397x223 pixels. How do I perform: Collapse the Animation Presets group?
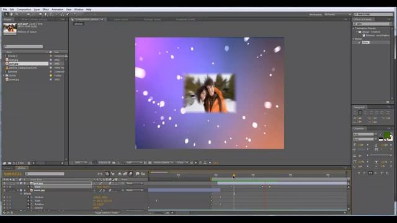pyautogui.click(x=354, y=28)
